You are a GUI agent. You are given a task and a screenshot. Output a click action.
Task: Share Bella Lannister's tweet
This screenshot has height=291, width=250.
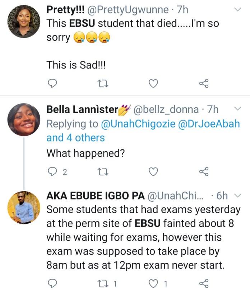[204, 172]
